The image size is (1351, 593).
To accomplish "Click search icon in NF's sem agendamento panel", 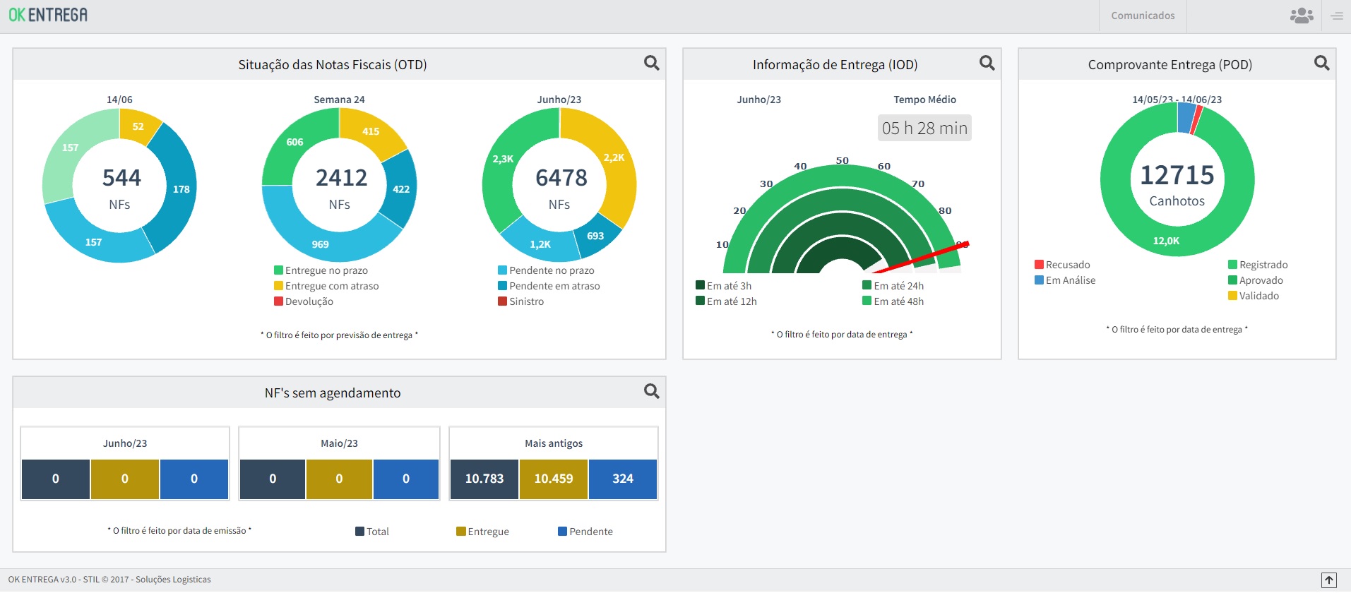I will click(651, 392).
